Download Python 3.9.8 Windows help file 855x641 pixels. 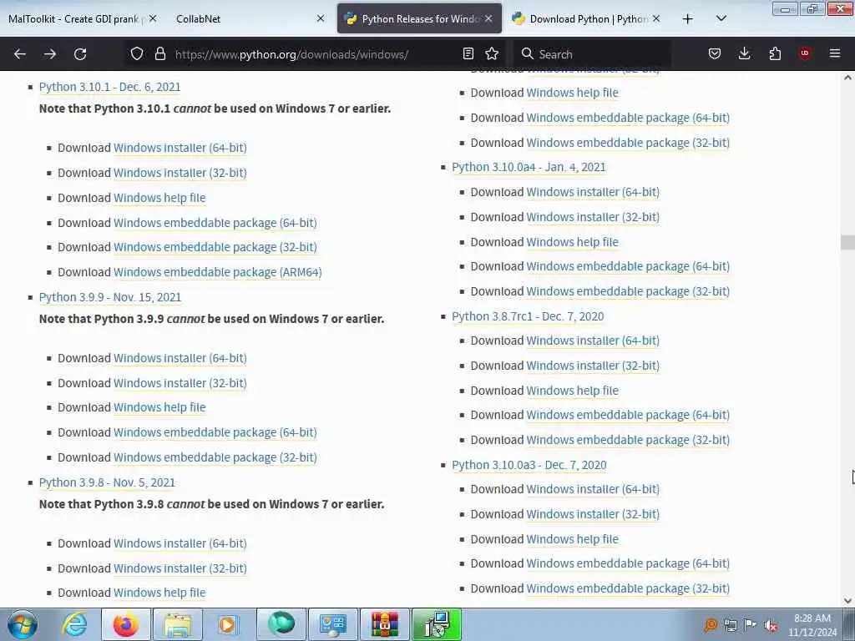(159, 593)
